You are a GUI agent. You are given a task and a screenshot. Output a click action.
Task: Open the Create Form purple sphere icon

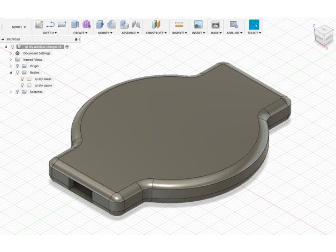[x=86, y=25]
